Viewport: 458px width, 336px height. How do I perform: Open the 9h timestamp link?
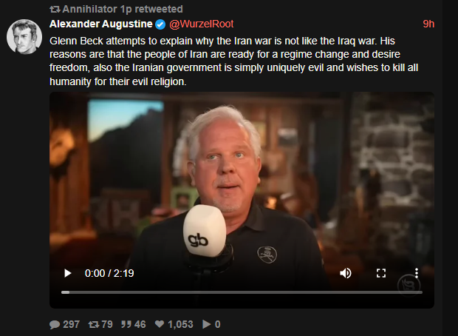[428, 24]
